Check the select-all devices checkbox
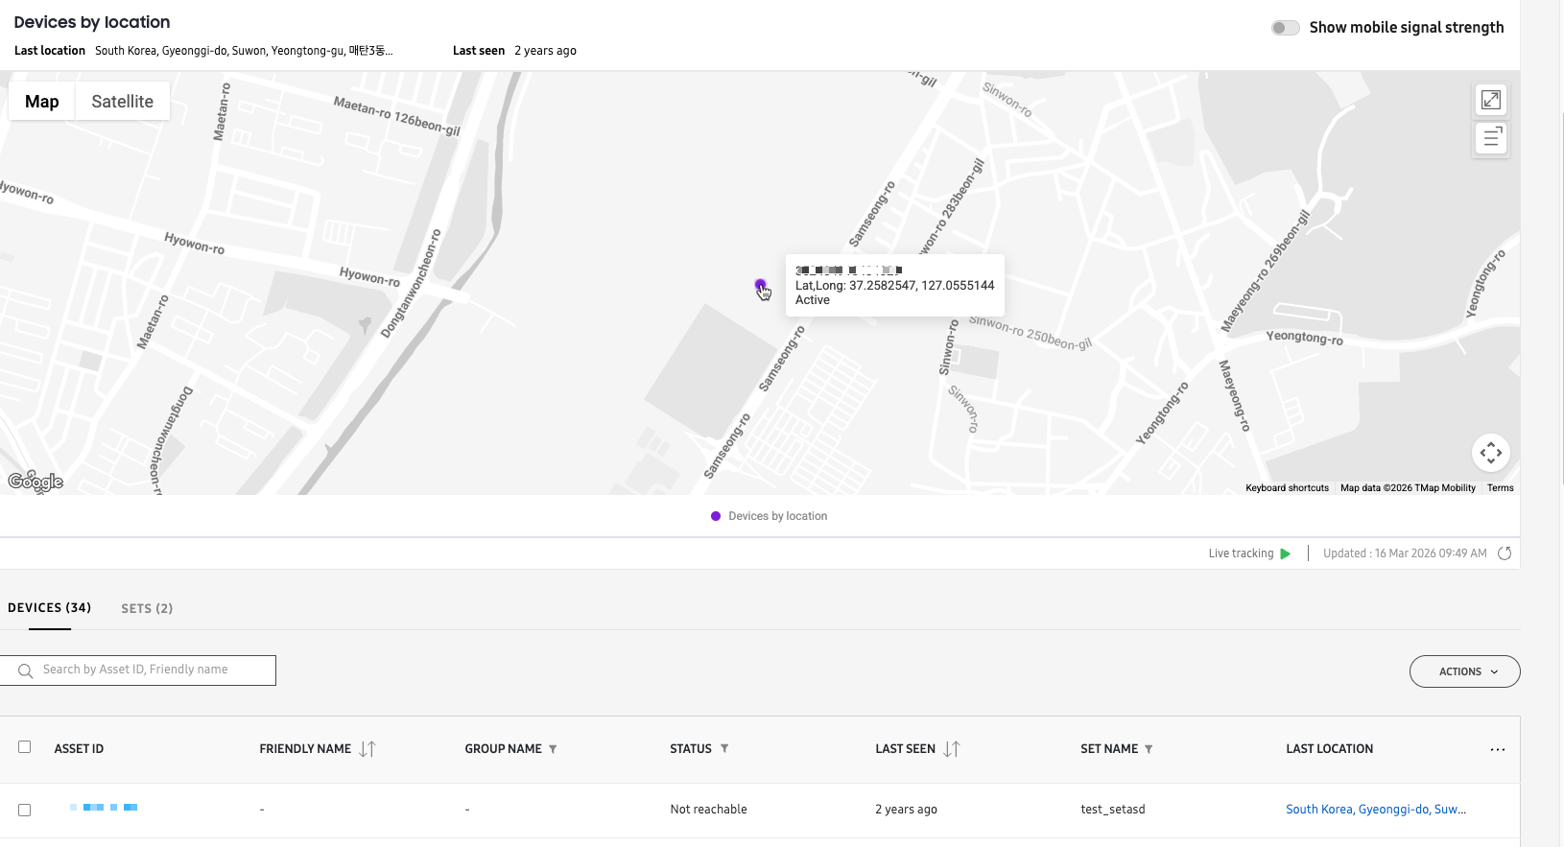The width and height of the screenshot is (1564, 847). (25, 747)
